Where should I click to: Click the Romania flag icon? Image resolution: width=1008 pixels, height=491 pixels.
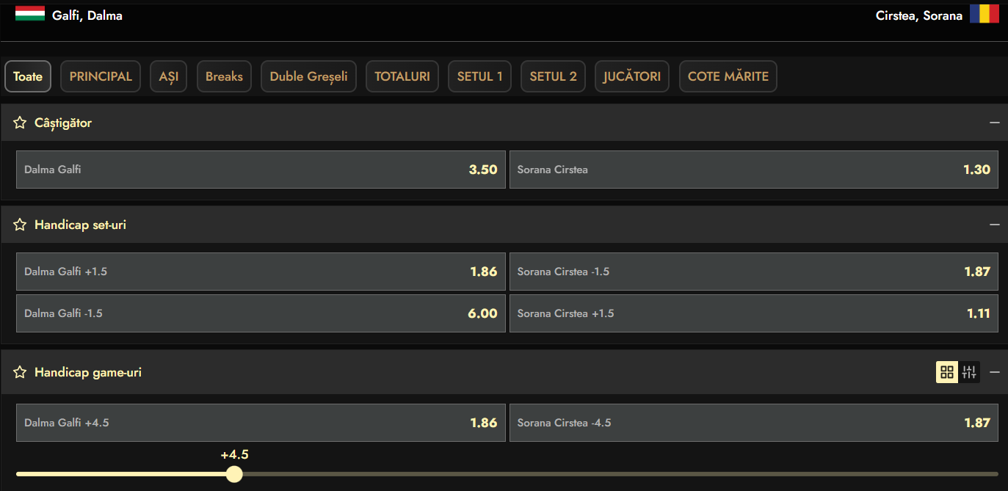[x=984, y=14]
